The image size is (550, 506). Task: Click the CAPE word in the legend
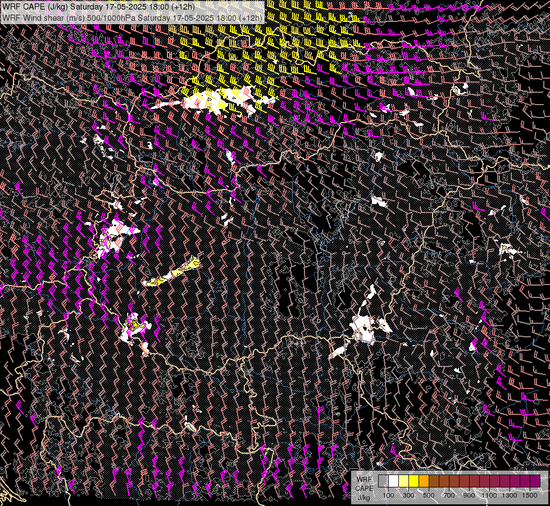364,489
